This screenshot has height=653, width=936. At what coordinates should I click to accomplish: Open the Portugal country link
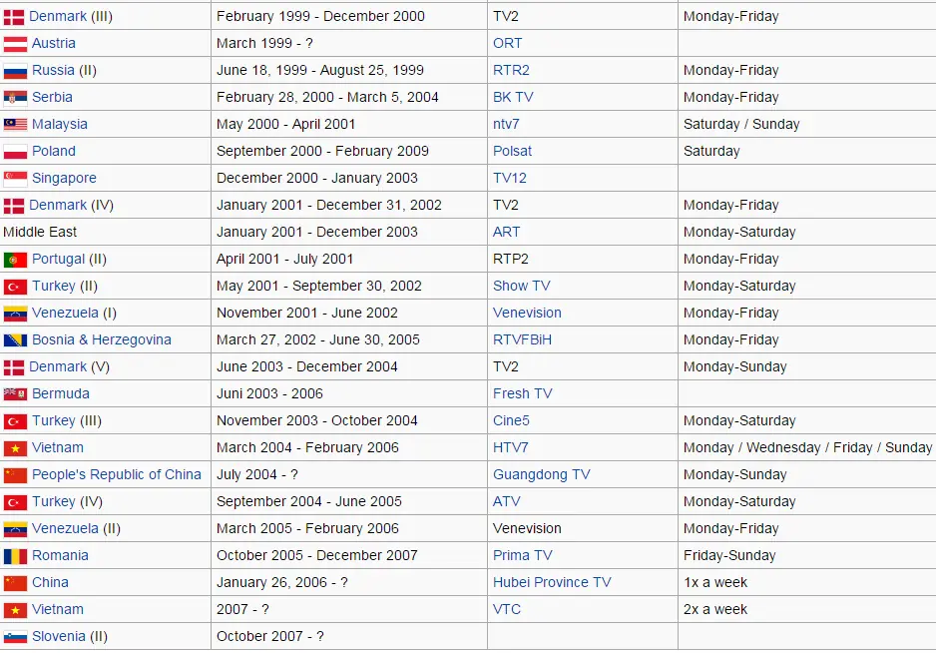pos(59,259)
